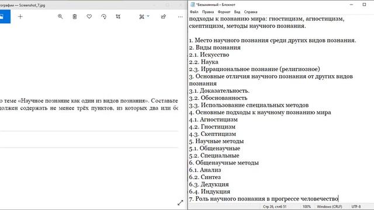Click the zoom magnifier icon in Photos
The height and width of the screenshot is (210, 374).
tap(60, 16)
